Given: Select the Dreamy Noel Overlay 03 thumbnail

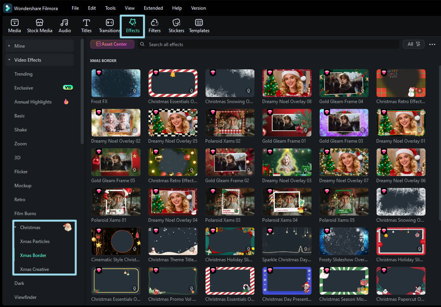Looking at the screenshot, I should point(287,162).
